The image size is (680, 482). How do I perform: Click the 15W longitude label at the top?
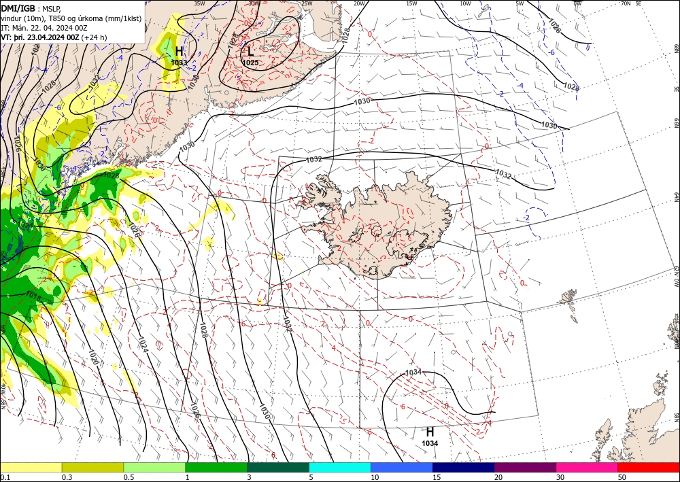coord(412,3)
